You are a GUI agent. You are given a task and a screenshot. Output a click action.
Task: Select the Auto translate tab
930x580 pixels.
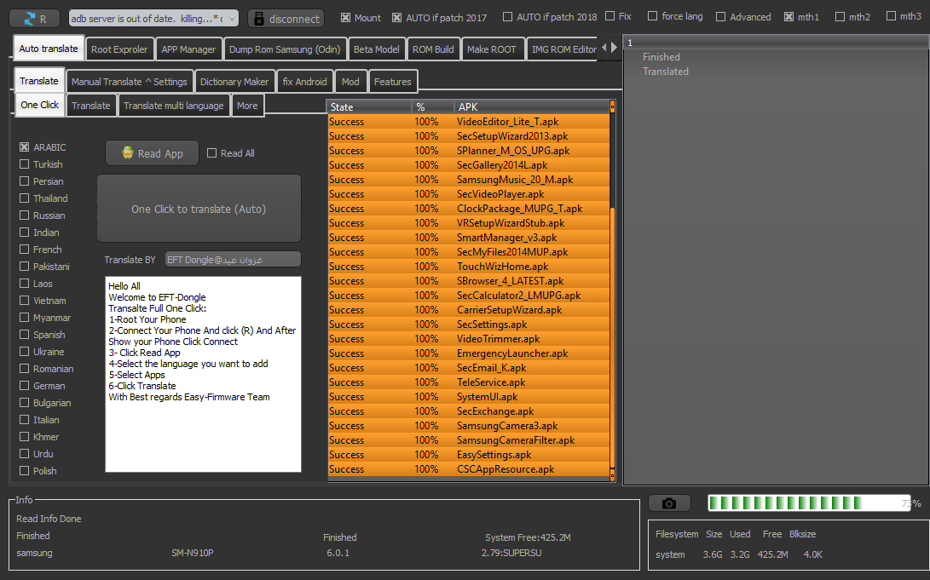click(x=49, y=48)
